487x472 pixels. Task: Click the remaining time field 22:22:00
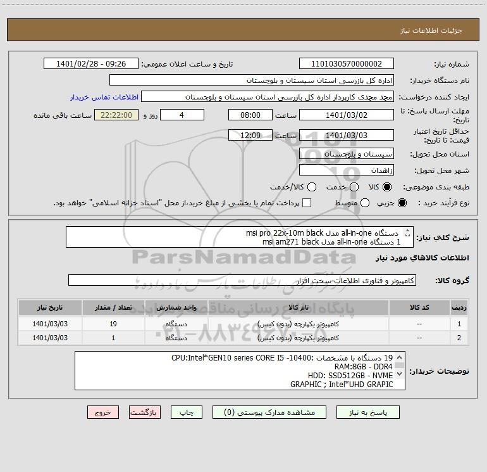point(116,115)
